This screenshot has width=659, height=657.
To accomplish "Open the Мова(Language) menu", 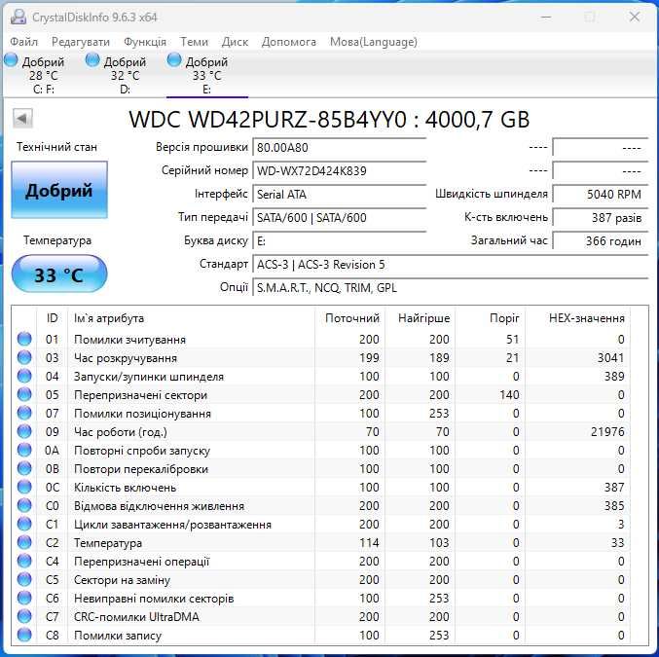I will click(x=373, y=42).
